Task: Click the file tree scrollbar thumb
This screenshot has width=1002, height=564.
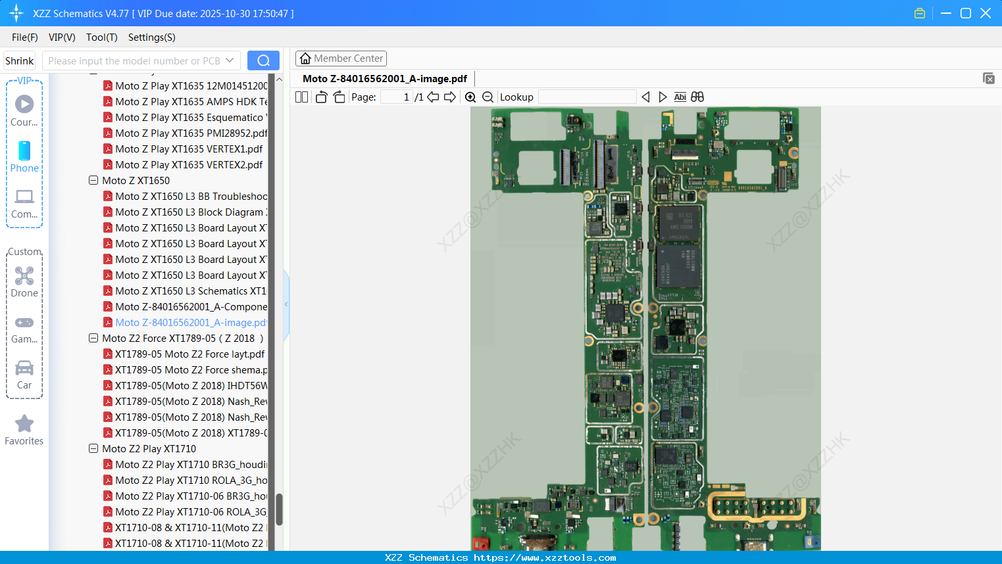Action: (x=279, y=509)
